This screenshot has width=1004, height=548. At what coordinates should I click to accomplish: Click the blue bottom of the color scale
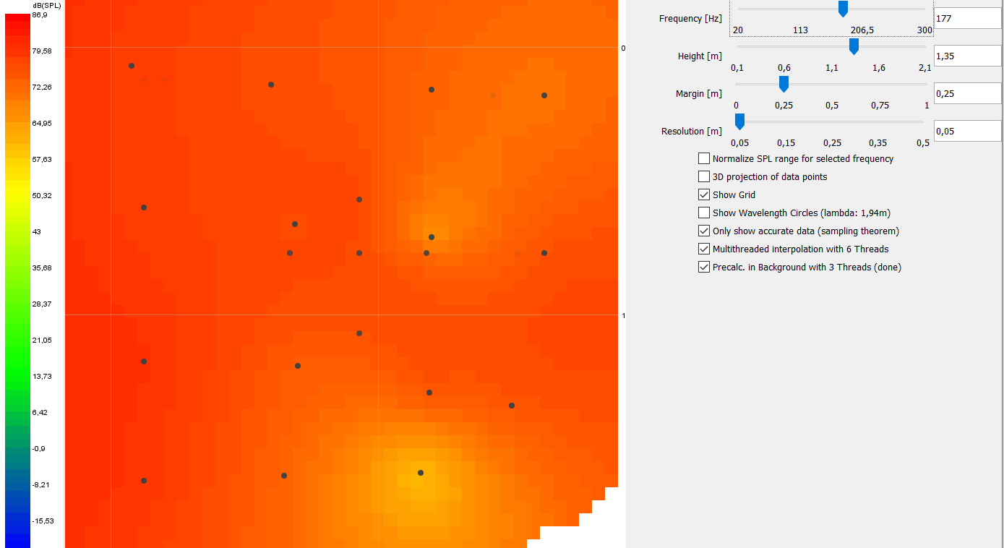(x=17, y=539)
